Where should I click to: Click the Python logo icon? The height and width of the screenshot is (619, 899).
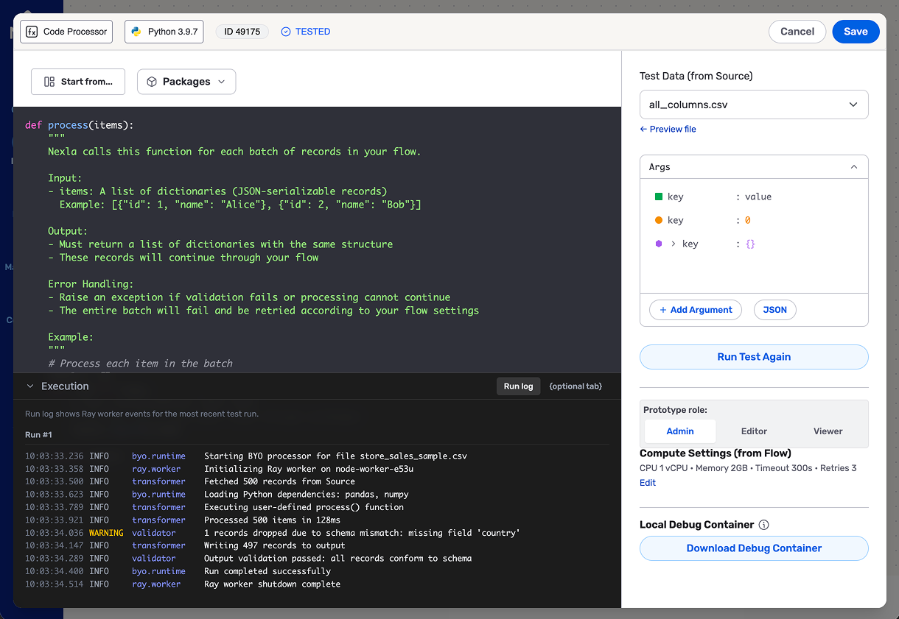point(136,32)
